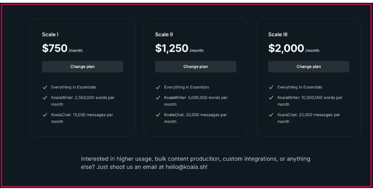Click checkmark next to KoalaChat 15,000 messages
This screenshot has height=191, width=373.
click(45, 115)
